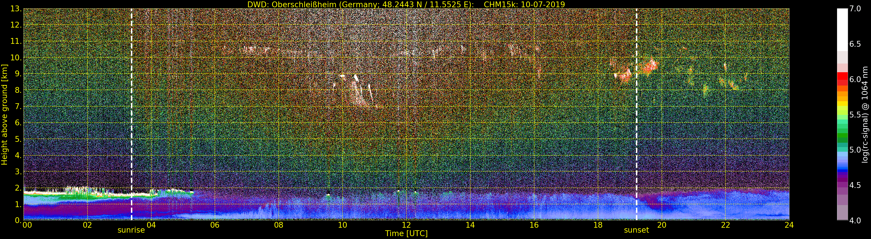Click the white top segment of the colorbar
This screenshot has width=871, height=239.
842,30
